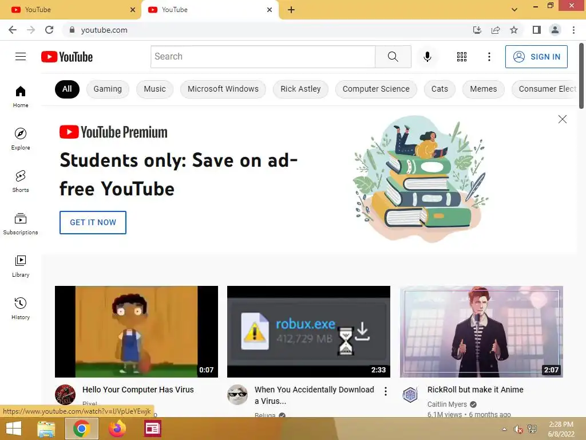Start voice search with microphone icon
The width and height of the screenshot is (586, 440).
pyautogui.click(x=427, y=57)
